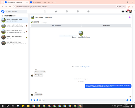Click the message text field Aa
This screenshot has height=108, width=135.
[x=84, y=100]
